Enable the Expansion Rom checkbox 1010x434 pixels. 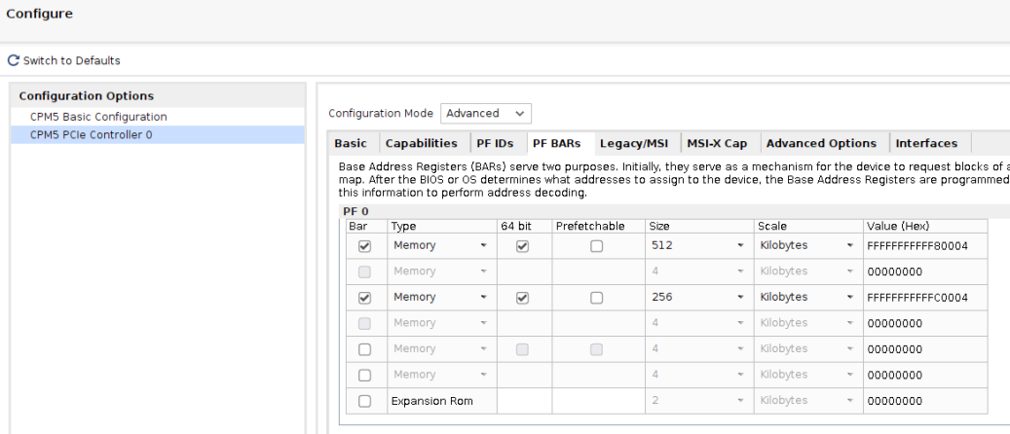point(365,401)
